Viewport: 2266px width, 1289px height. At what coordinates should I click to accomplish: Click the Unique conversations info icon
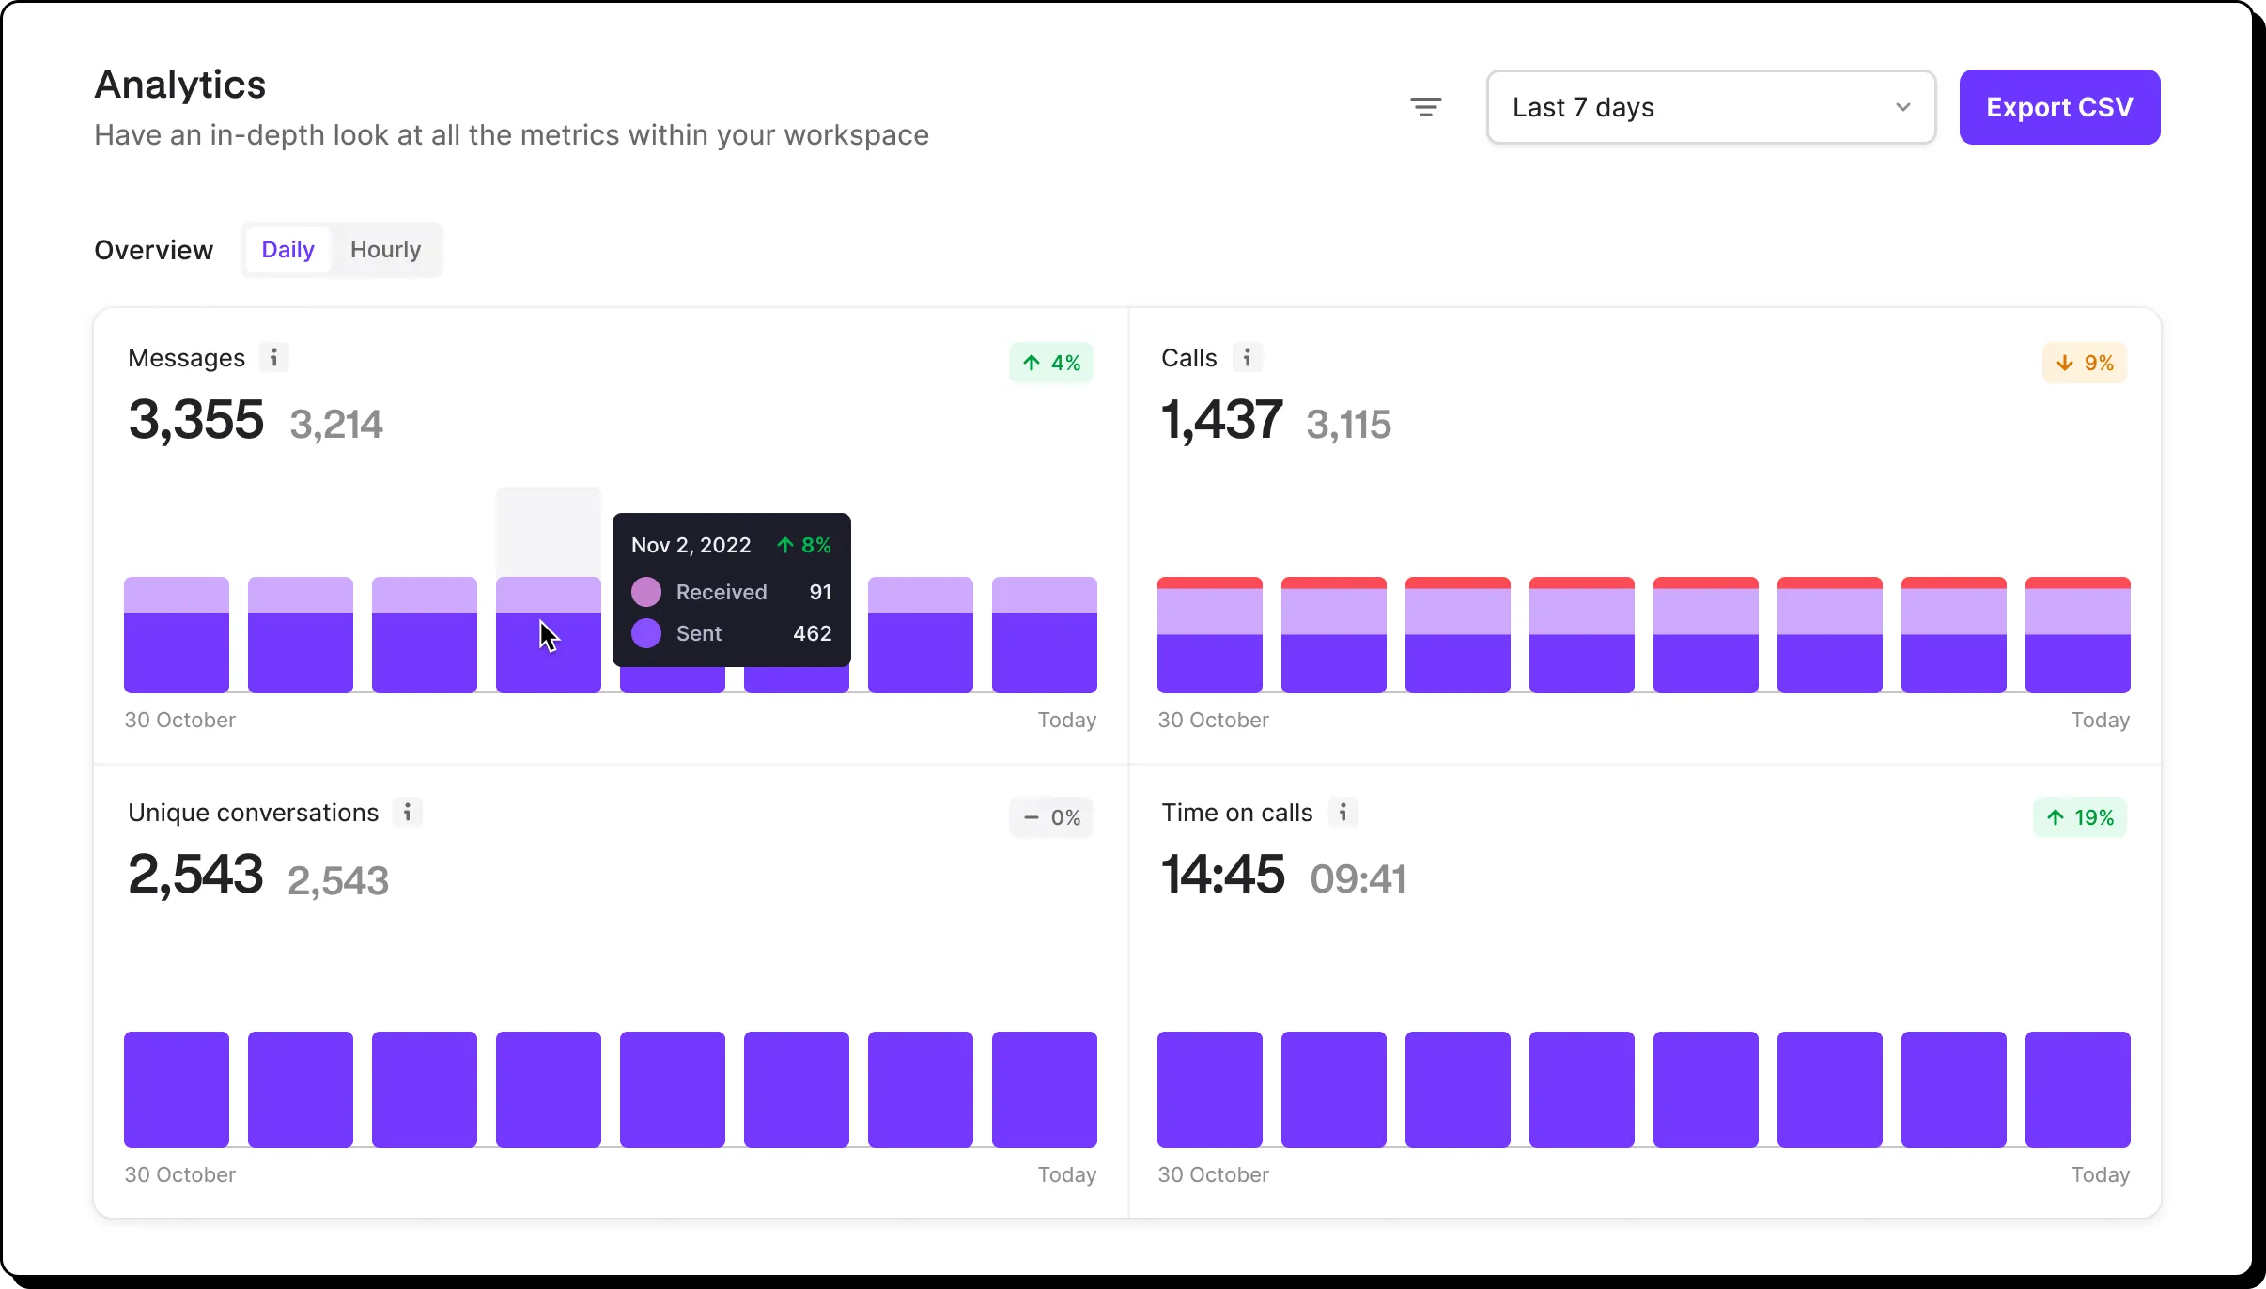click(407, 812)
